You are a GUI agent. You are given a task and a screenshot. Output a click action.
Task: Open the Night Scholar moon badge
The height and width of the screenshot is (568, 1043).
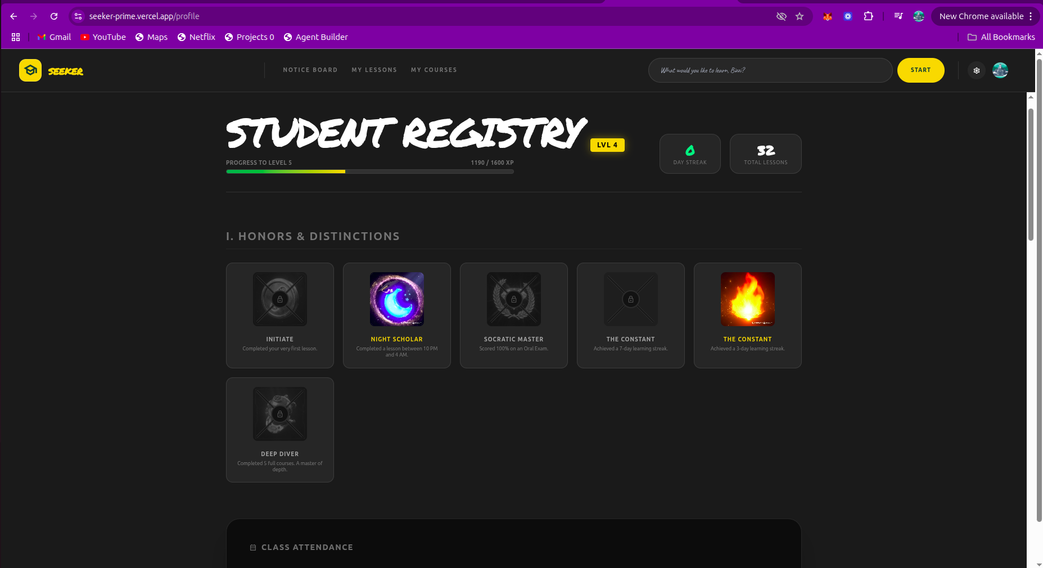tap(397, 299)
